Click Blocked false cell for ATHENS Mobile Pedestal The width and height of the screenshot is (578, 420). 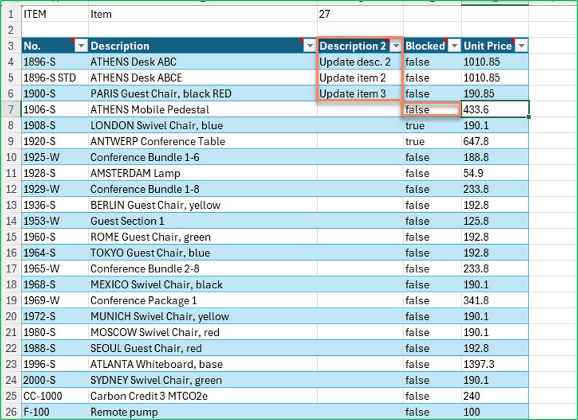(x=432, y=110)
